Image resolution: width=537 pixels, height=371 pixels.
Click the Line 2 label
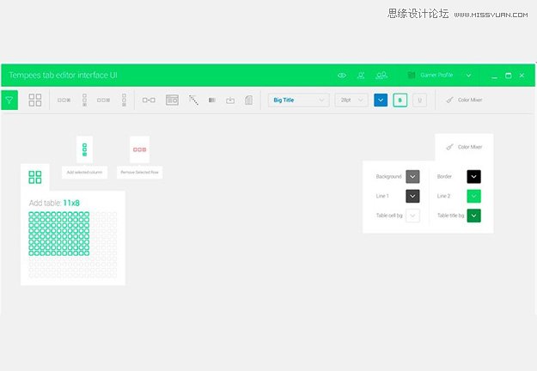point(443,196)
